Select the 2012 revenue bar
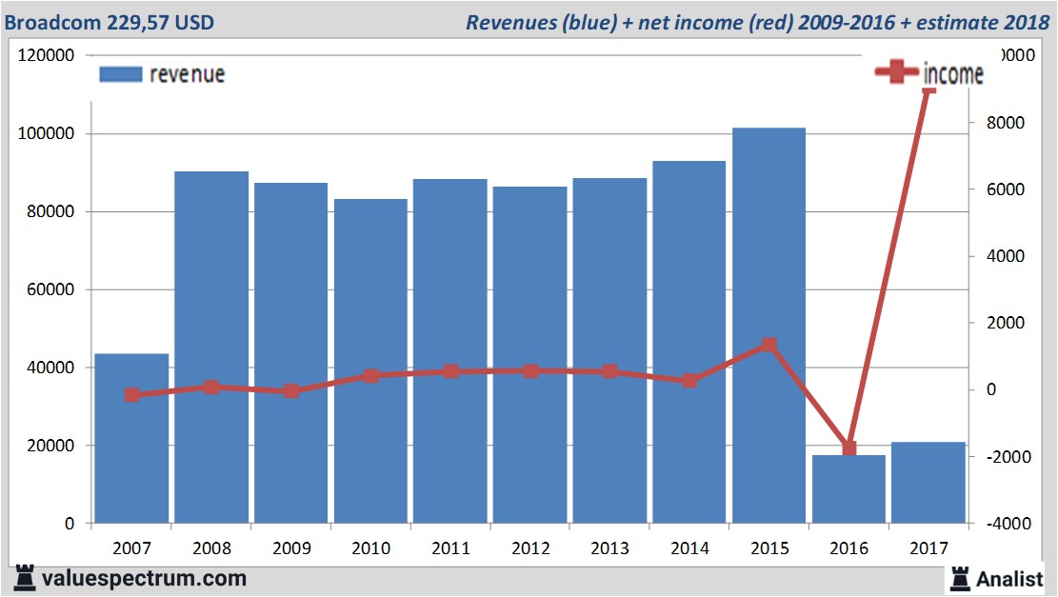 529,355
